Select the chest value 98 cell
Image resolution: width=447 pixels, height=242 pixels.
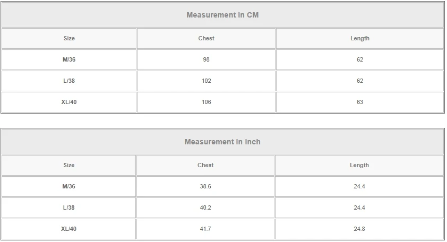click(x=206, y=59)
